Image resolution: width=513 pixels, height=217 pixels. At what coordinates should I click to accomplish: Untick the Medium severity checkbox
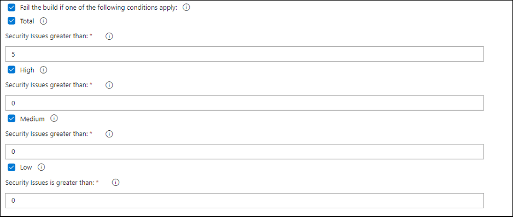tap(11, 118)
